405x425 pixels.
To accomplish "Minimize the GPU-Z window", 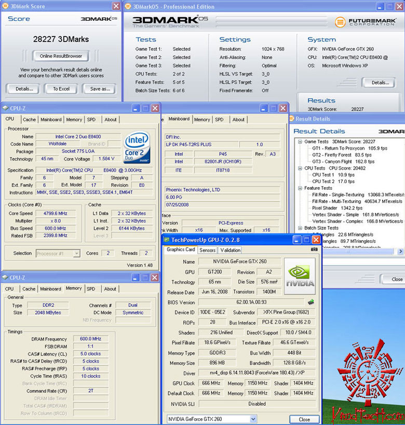I will coord(297,240).
